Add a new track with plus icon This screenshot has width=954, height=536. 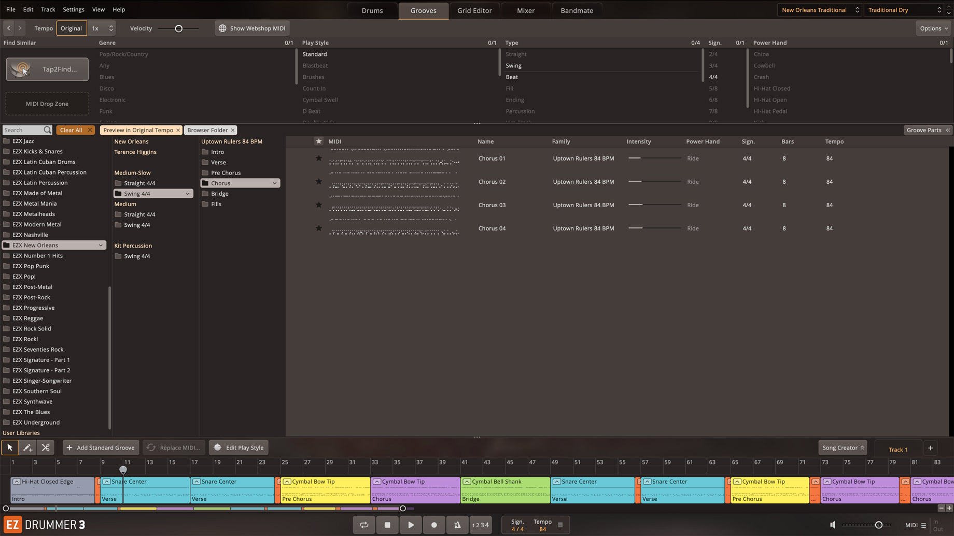pos(930,448)
